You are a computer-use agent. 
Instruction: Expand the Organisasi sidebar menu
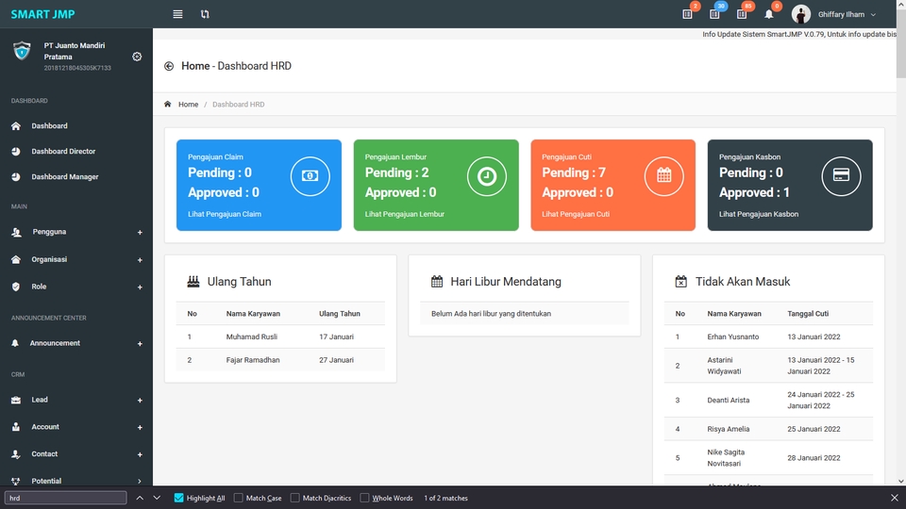point(76,260)
